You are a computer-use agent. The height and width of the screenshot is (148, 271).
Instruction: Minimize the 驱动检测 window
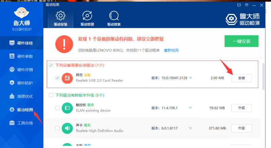click(254, 5)
